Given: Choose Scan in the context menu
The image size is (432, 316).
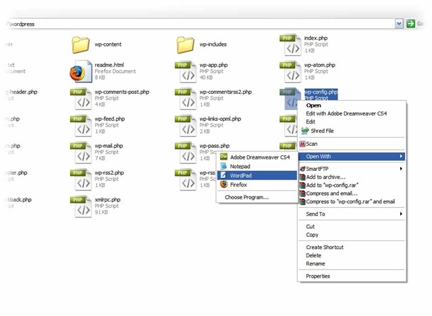Looking at the screenshot, I should tap(312, 144).
